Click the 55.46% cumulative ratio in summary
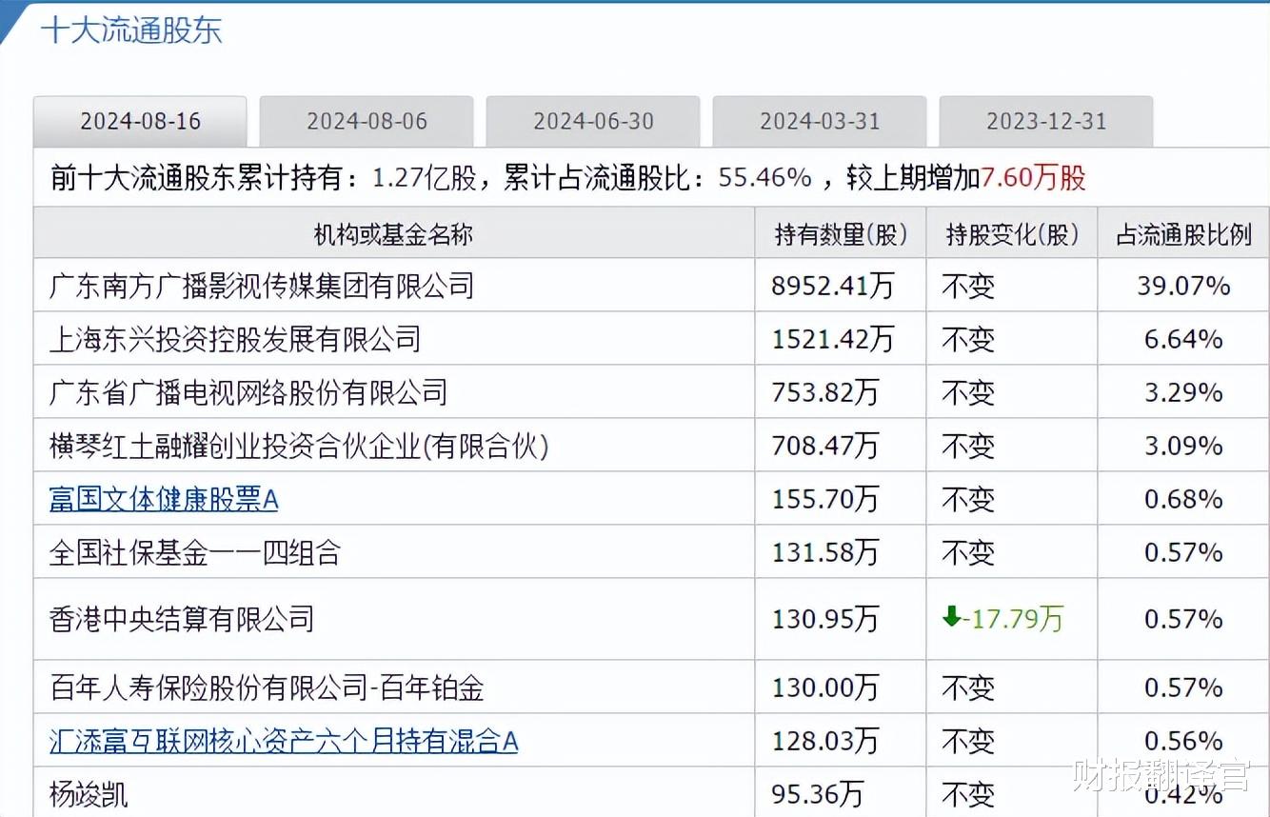This screenshot has width=1270, height=817. (x=764, y=177)
